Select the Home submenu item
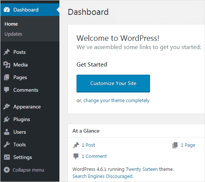The image size is (205, 182). point(11,24)
